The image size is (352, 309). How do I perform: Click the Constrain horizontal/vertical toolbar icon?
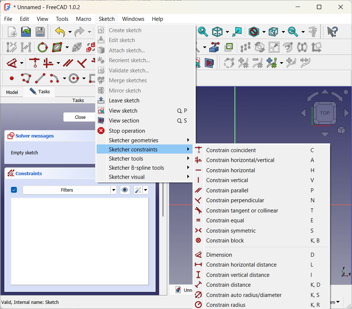coord(48,63)
